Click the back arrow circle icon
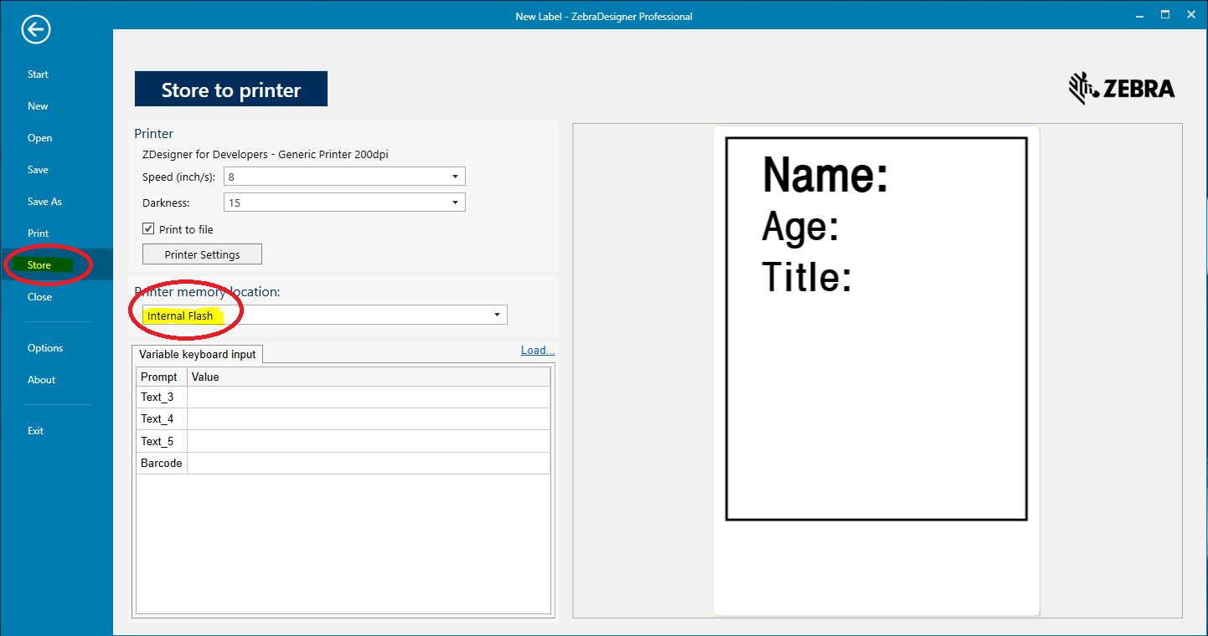1208x636 pixels. click(x=36, y=30)
